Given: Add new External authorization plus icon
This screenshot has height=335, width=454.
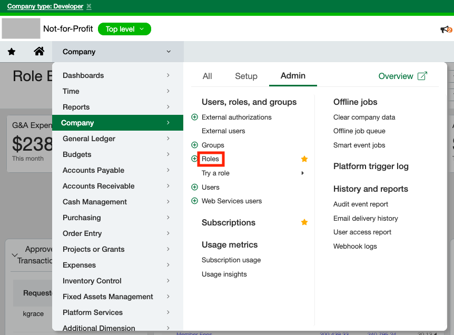Looking at the screenshot, I should pos(194,117).
